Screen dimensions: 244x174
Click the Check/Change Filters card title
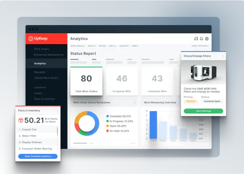[x=197, y=56]
